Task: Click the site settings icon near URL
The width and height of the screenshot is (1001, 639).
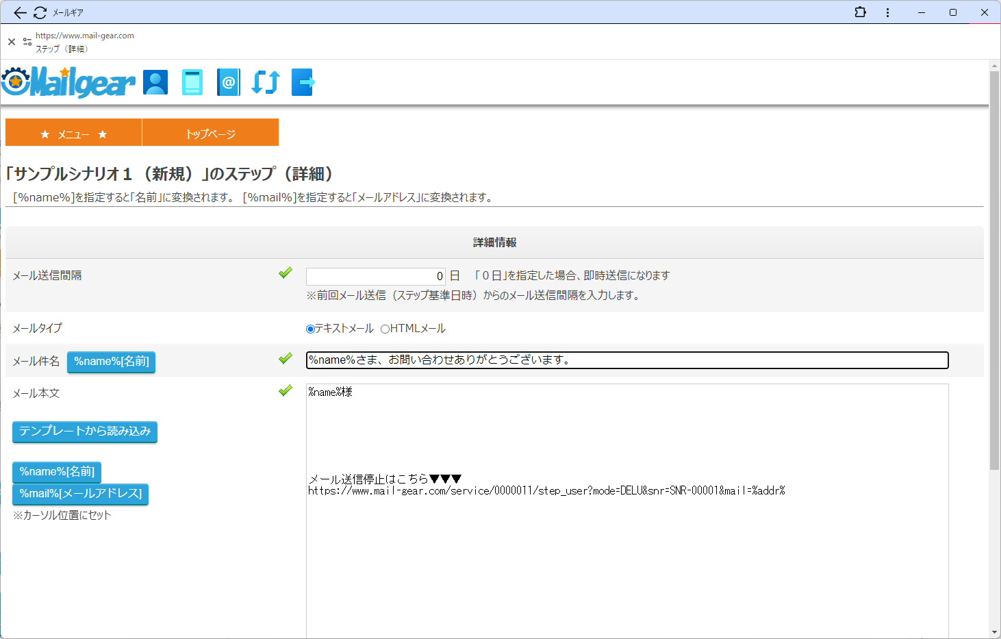Action: click(x=27, y=42)
